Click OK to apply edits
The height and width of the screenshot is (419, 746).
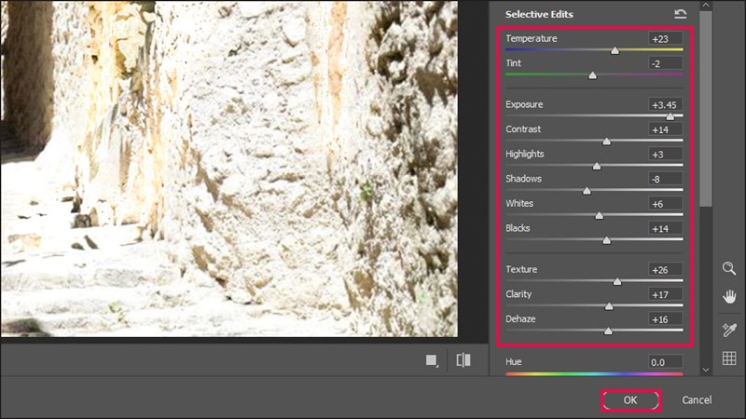pyautogui.click(x=630, y=399)
